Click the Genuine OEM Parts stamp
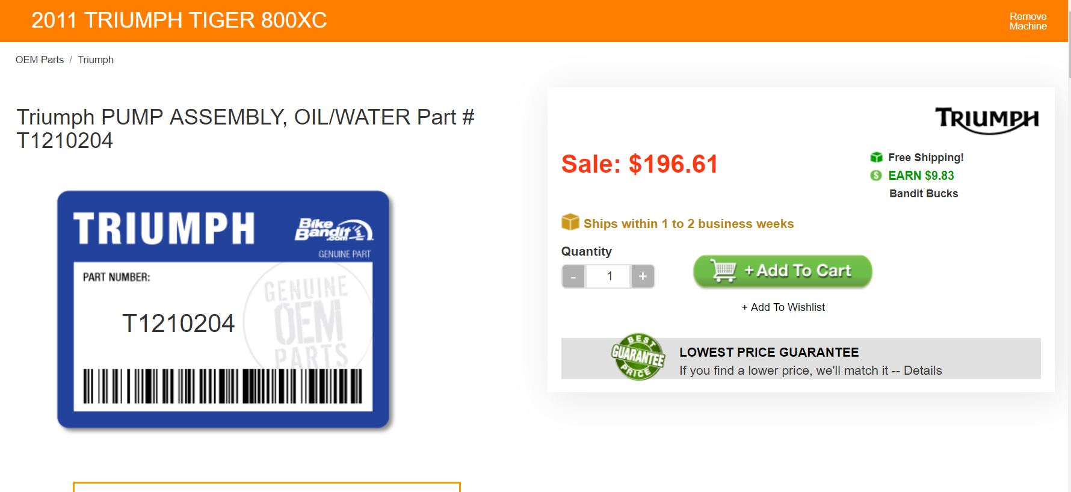The image size is (1071, 492). (x=308, y=321)
